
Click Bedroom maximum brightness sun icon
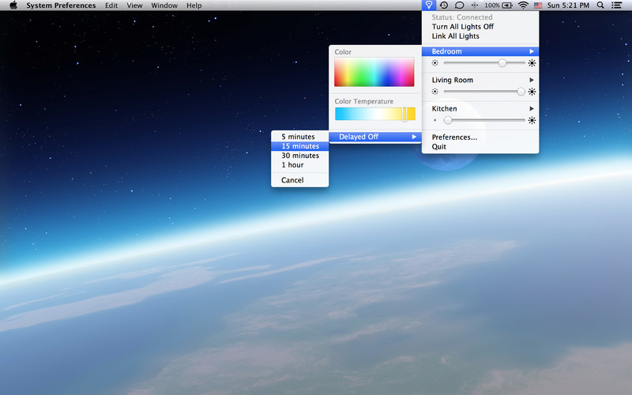point(532,63)
